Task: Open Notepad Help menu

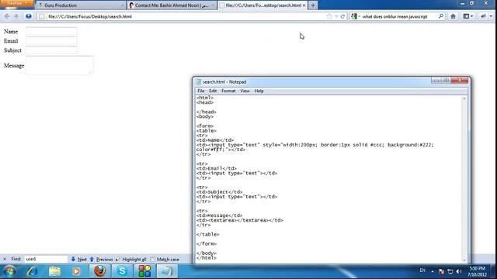Action: click(259, 91)
